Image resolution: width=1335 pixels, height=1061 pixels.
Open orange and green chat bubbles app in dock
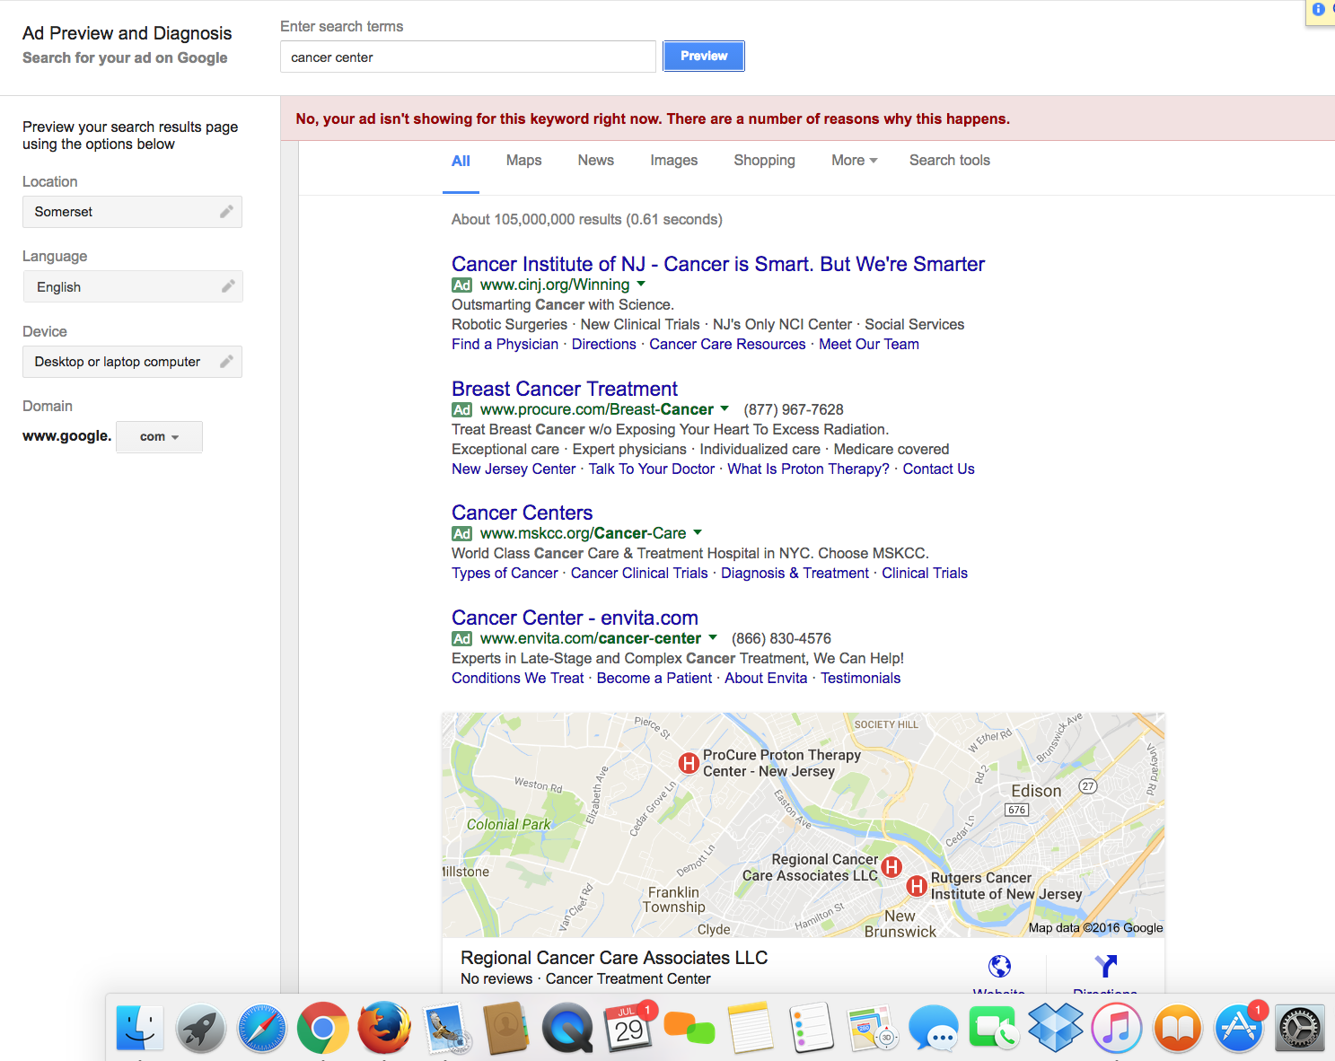(x=689, y=1028)
